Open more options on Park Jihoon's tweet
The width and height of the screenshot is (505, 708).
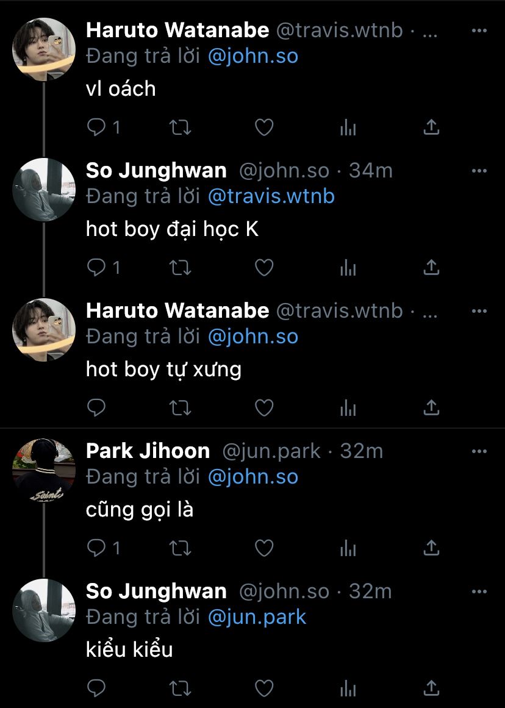[479, 451]
